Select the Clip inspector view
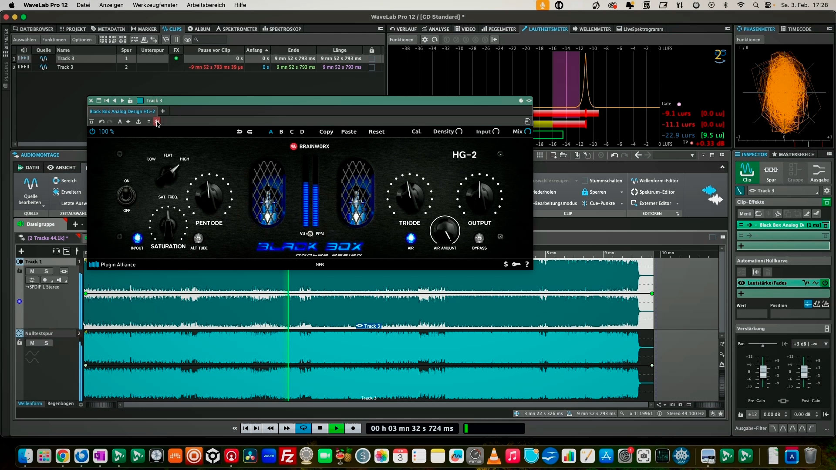 coord(747,173)
